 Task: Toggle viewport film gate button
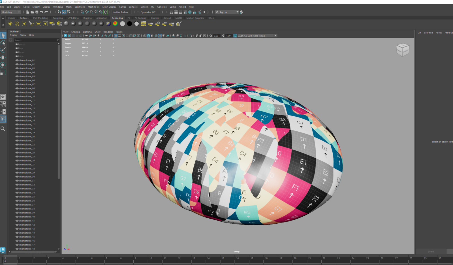tap(119, 36)
